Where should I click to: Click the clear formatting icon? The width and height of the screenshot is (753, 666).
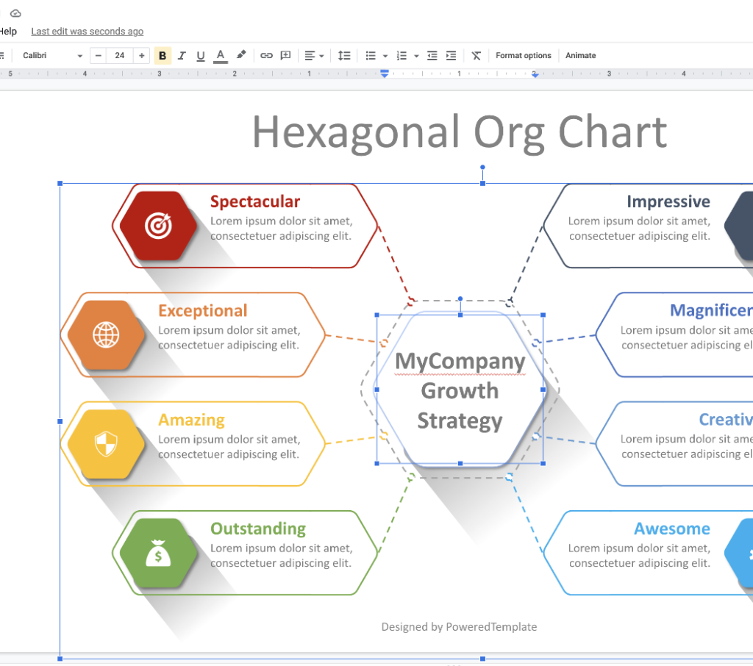click(x=477, y=56)
